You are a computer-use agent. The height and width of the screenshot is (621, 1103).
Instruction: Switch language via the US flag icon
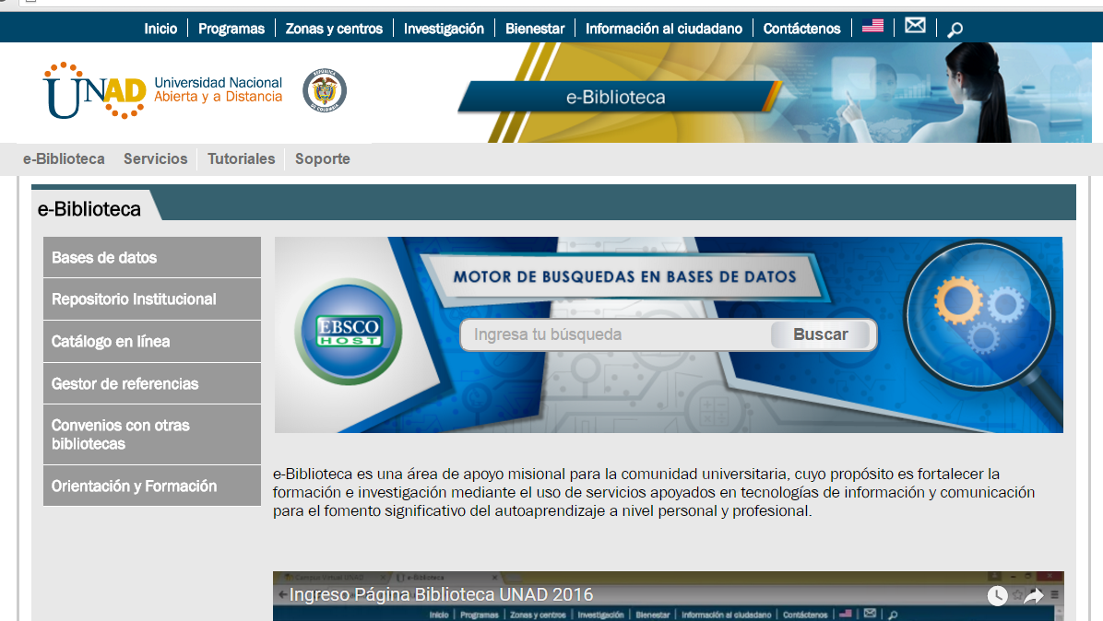tap(872, 26)
